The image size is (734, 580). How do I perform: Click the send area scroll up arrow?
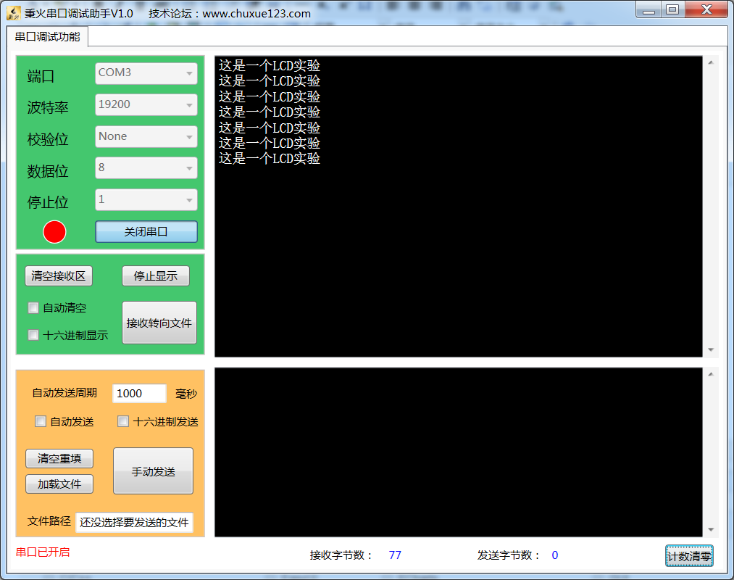pos(711,374)
